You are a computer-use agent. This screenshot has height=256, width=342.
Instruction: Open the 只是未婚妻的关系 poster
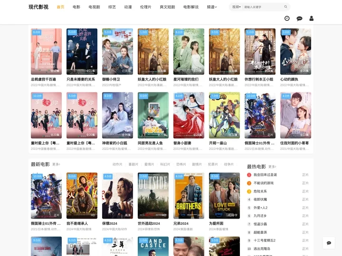(82, 52)
